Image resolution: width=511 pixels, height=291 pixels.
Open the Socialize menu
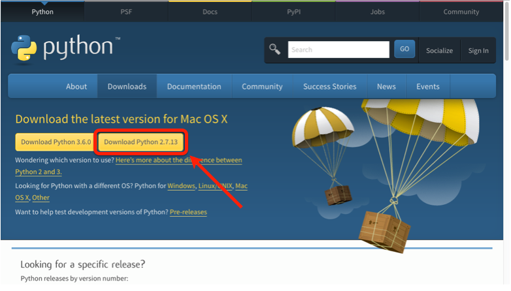[x=439, y=50]
